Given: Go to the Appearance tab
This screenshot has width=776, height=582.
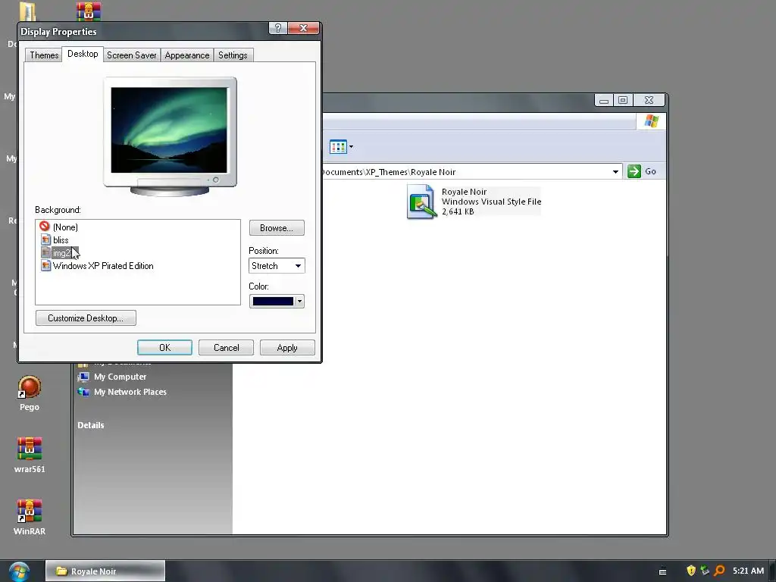Looking at the screenshot, I should tap(187, 55).
